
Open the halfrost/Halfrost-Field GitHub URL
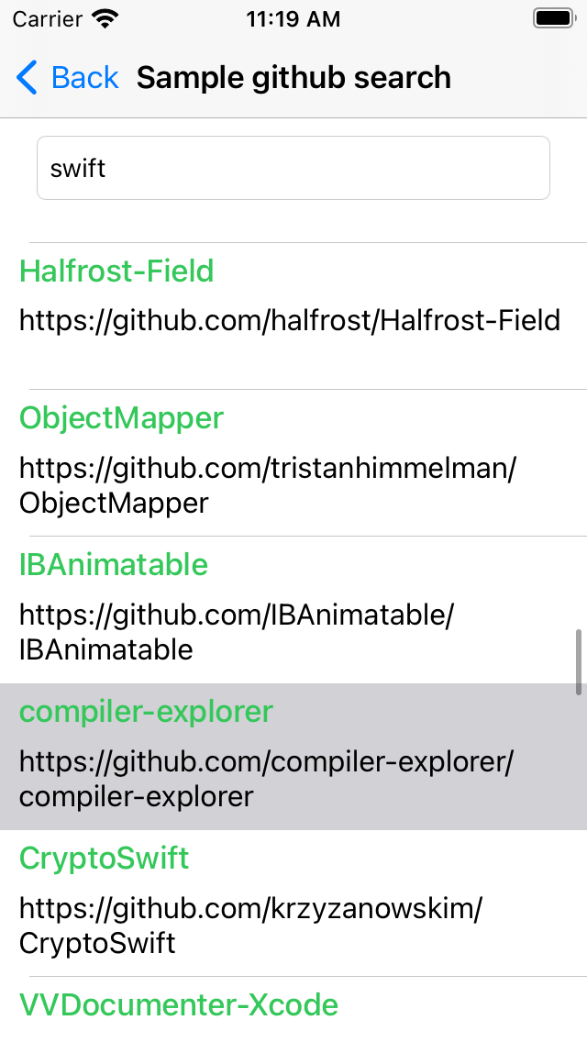tap(290, 320)
